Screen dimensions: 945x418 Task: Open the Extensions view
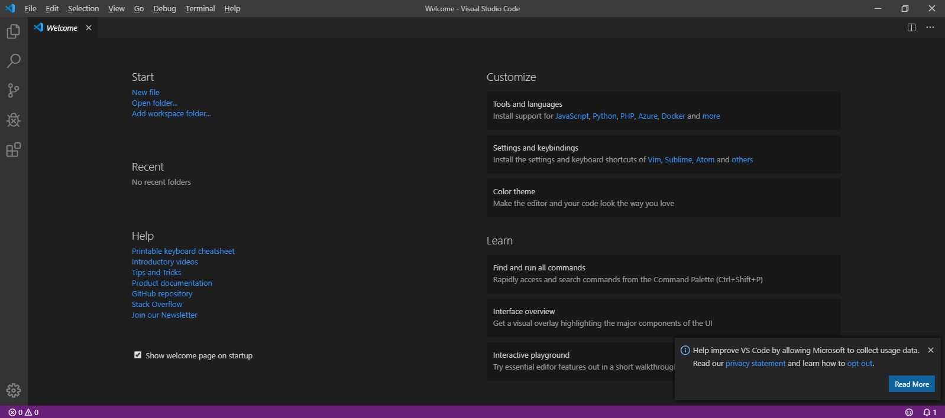14,149
